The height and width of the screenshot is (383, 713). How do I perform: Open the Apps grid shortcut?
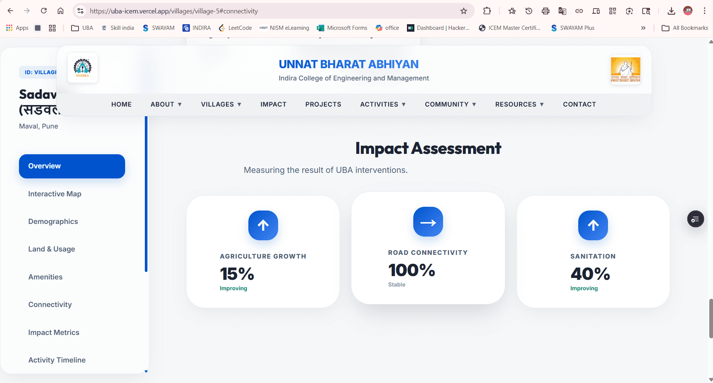[17, 28]
